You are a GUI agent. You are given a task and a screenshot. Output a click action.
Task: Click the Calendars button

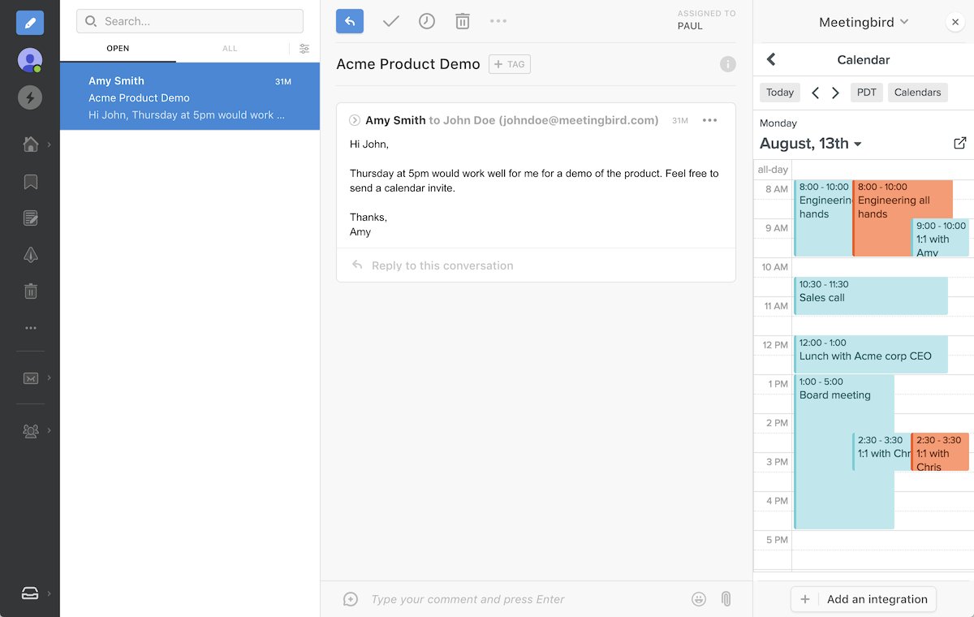tap(918, 93)
